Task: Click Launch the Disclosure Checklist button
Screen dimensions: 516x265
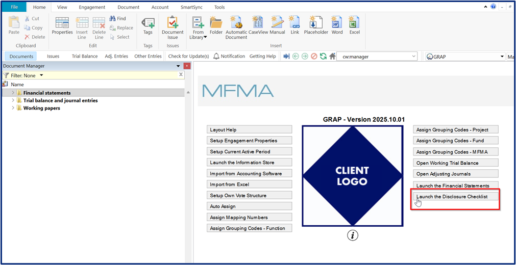Action: [455, 197]
